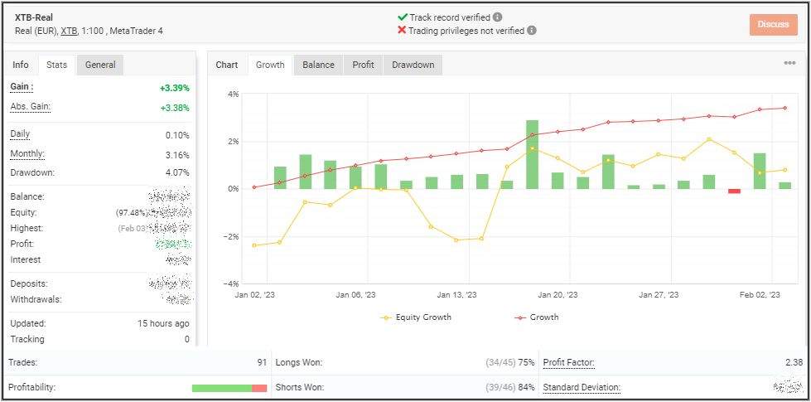Open the three-dot chart options menu
The height and width of the screenshot is (402, 811).
[x=789, y=63]
